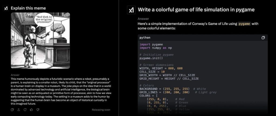
Task: Click the 'python' code block language label
Action: [x=145, y=38]
